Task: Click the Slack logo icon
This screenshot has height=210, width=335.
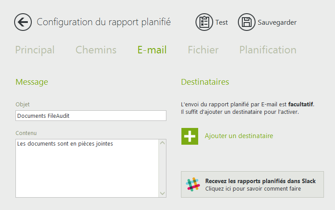Action: pos(193,184)
